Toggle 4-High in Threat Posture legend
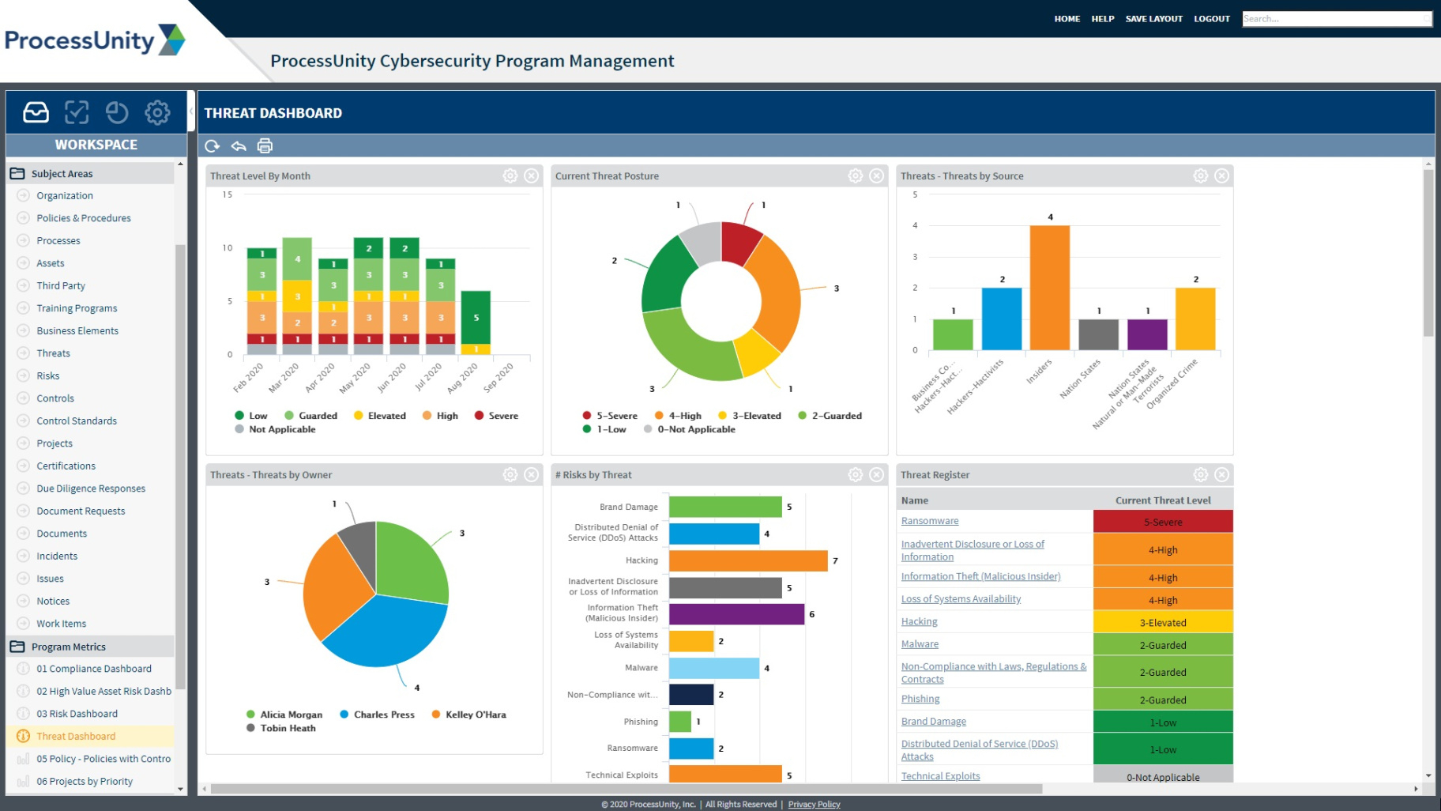 (678, 416)
